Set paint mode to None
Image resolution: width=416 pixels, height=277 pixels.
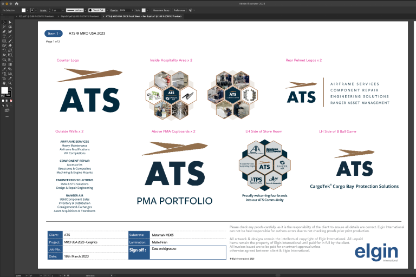point(11,101)
